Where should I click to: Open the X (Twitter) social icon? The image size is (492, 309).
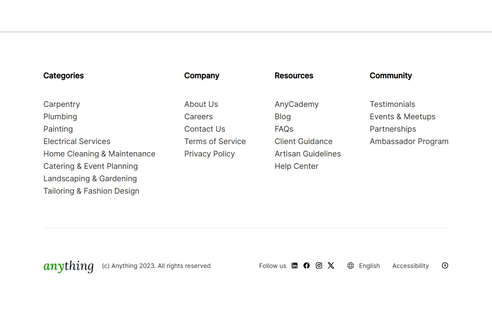pos(331,266)
